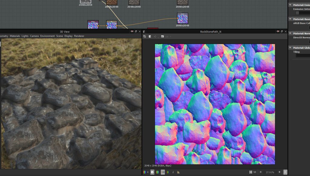This screenshot has width=310, height=176.
Task: Click the zoom in plus button
Action: [x=279, y=172]
